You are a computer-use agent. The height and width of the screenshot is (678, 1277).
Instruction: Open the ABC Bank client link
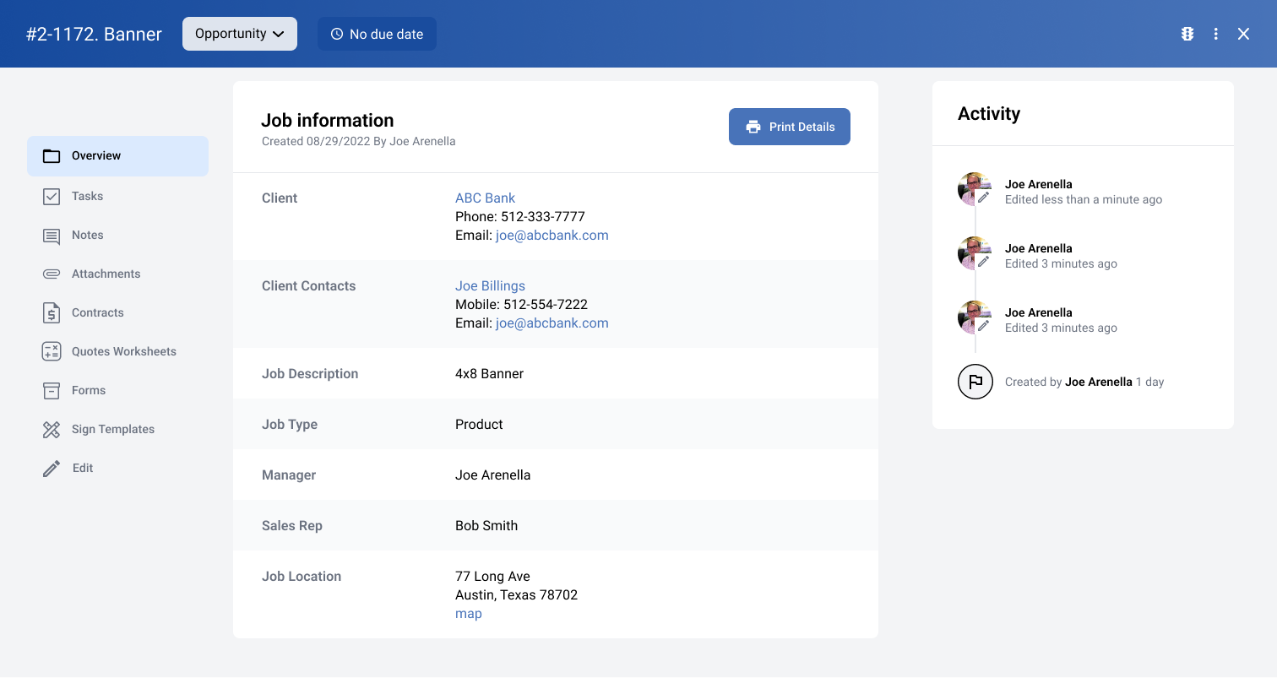485,198
